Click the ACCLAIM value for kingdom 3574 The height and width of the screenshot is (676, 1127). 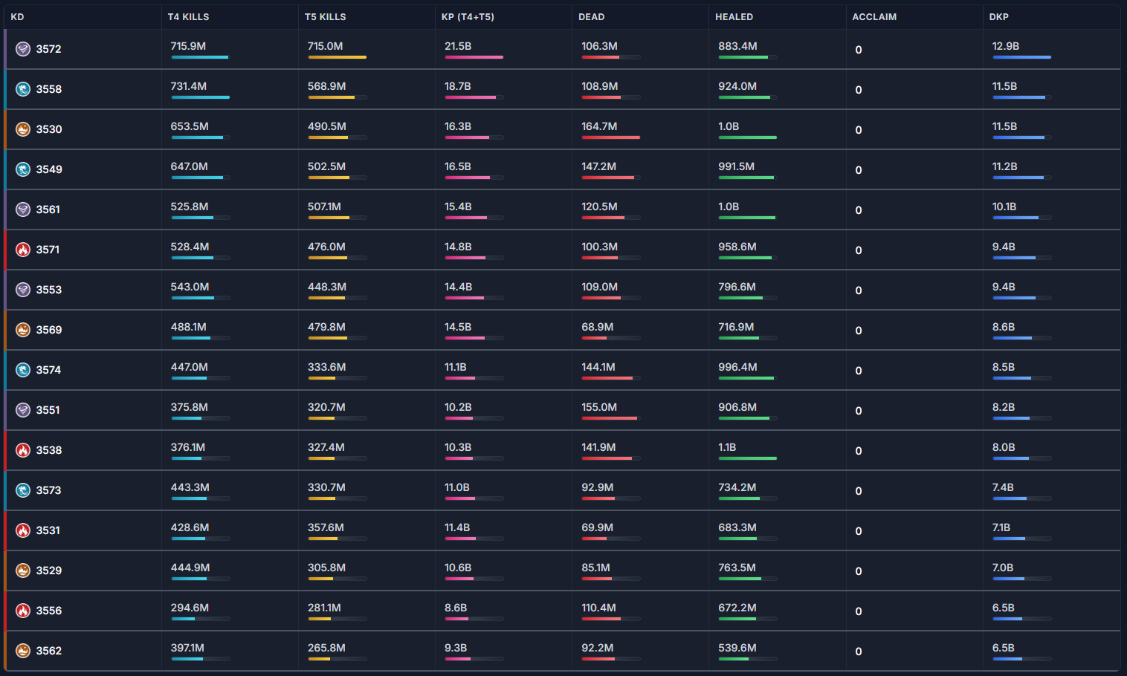pyautogui.click(x=858, y=370)
